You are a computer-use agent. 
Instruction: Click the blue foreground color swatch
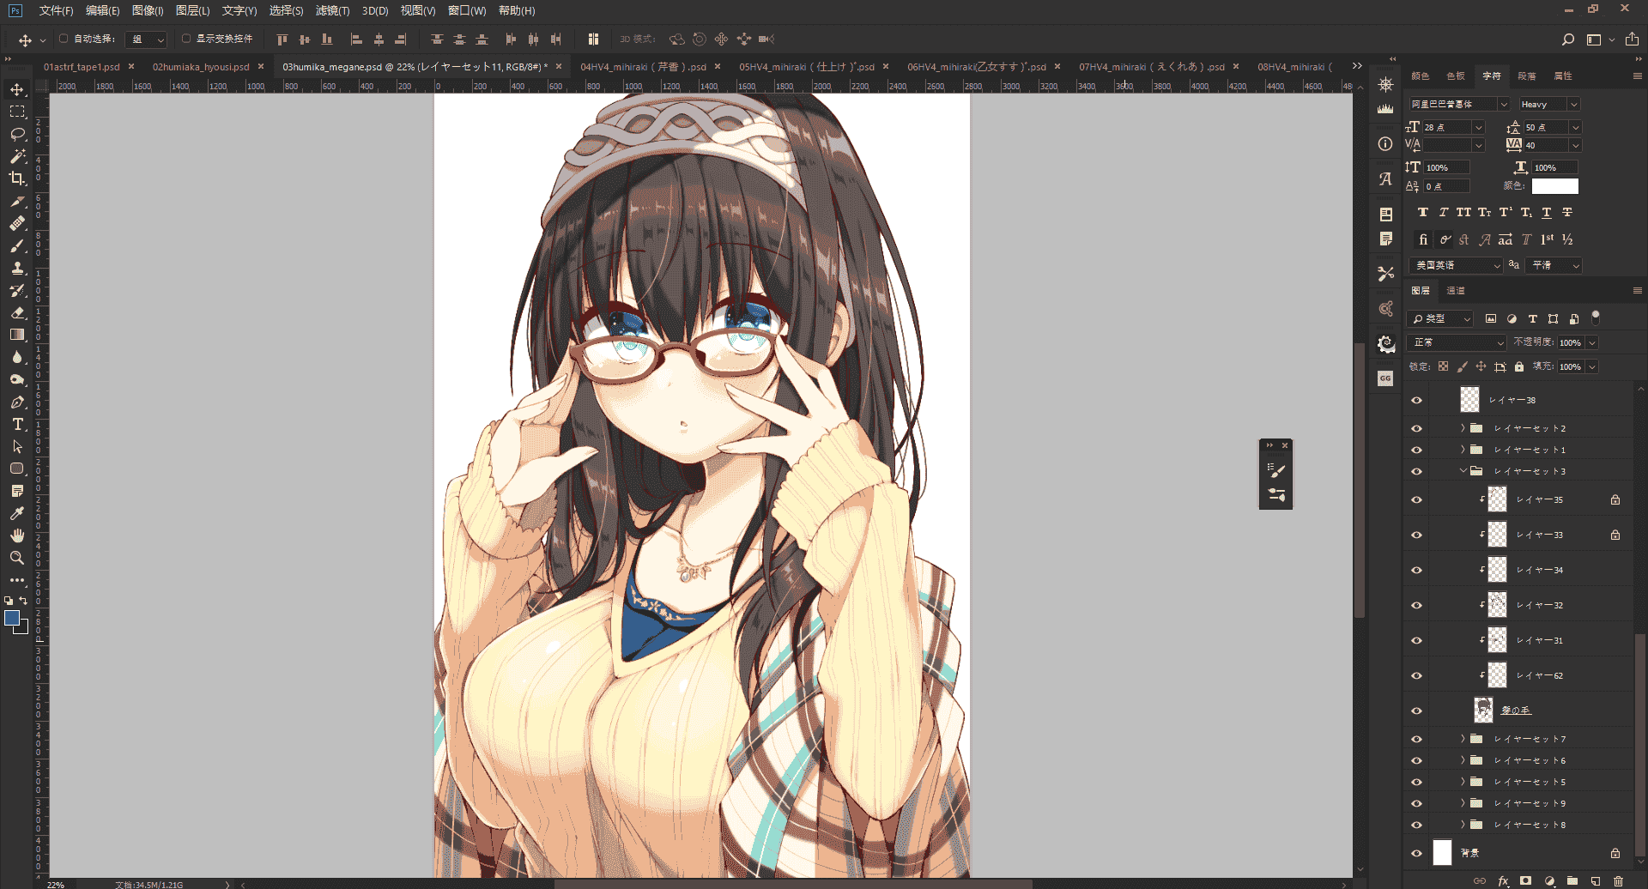12,618
